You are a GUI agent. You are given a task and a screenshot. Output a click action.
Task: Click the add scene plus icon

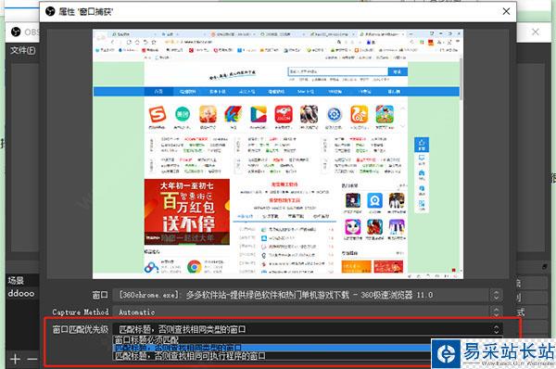pyautogui.click(x=15, y=359)
